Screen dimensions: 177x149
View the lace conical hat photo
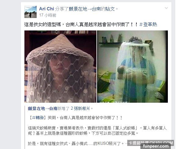click(x=60, y=66)
